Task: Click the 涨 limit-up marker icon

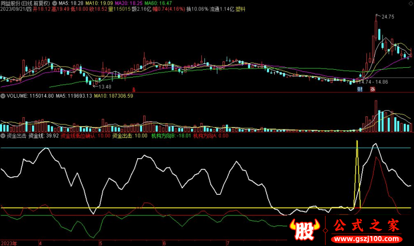Action: point(373,89)
